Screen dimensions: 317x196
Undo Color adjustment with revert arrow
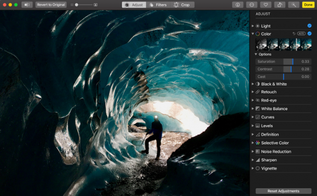(x=294, y=34)
